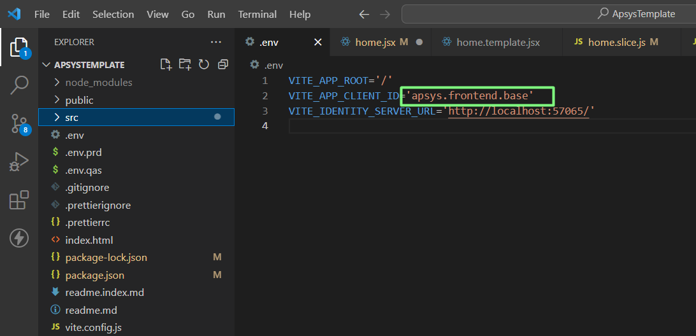Refresh the explorer file tree
The height and width of the screenshot is (336, 696).
click(x=204, y=64)
